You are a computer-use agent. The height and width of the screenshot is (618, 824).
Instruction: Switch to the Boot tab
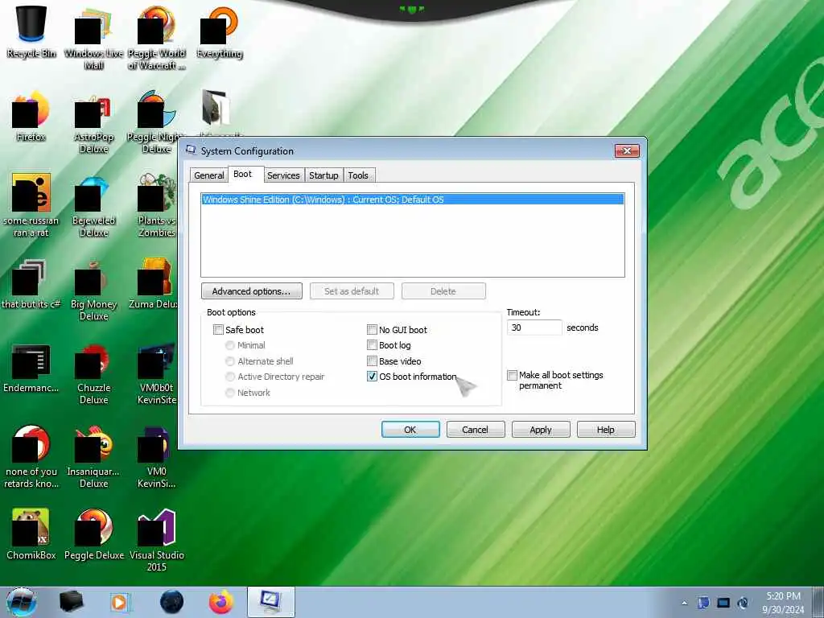(243, 174)
